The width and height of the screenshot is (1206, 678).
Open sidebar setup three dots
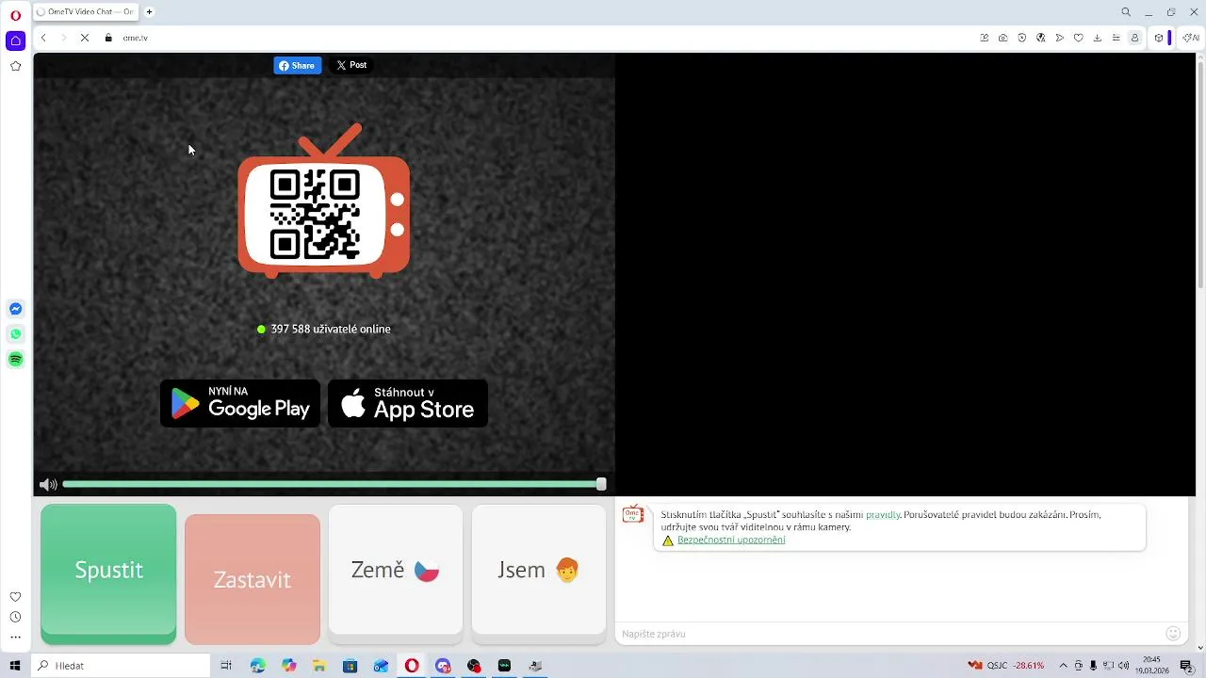point(15,638)
